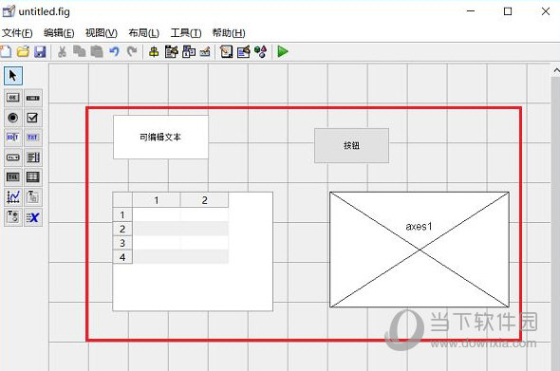Open the 视图(V) menu
560x371 pixels.
coord(102,33)
